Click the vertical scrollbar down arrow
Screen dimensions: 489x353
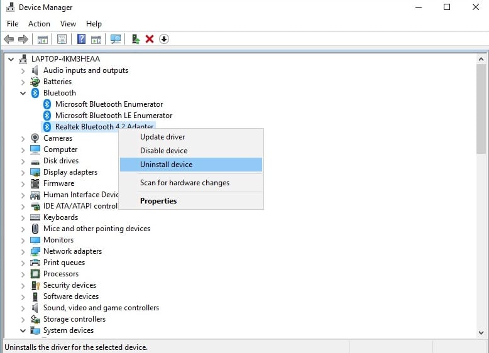(481, 332)
